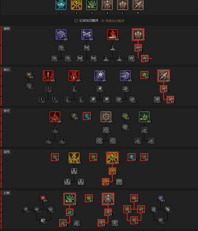
Task: Jump to the 核心 section label
Action: tap(7, 70)
